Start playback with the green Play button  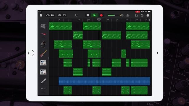pos(94,15)
